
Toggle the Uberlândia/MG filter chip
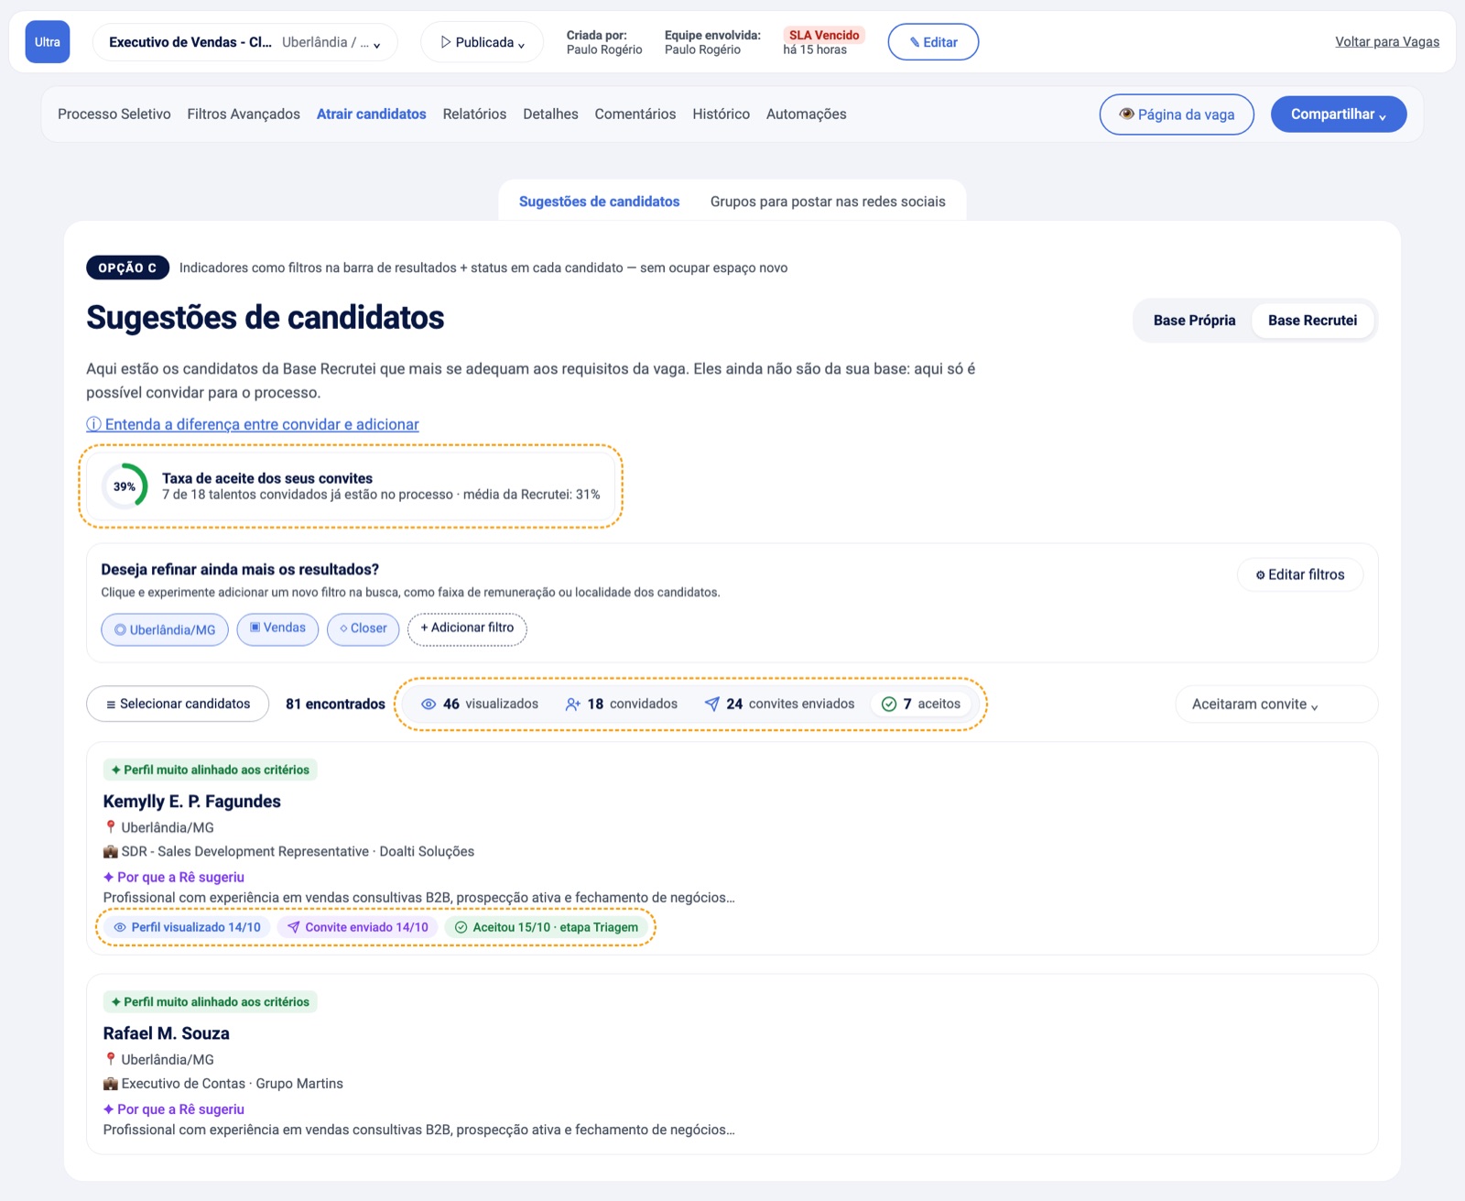pos(165,629)
